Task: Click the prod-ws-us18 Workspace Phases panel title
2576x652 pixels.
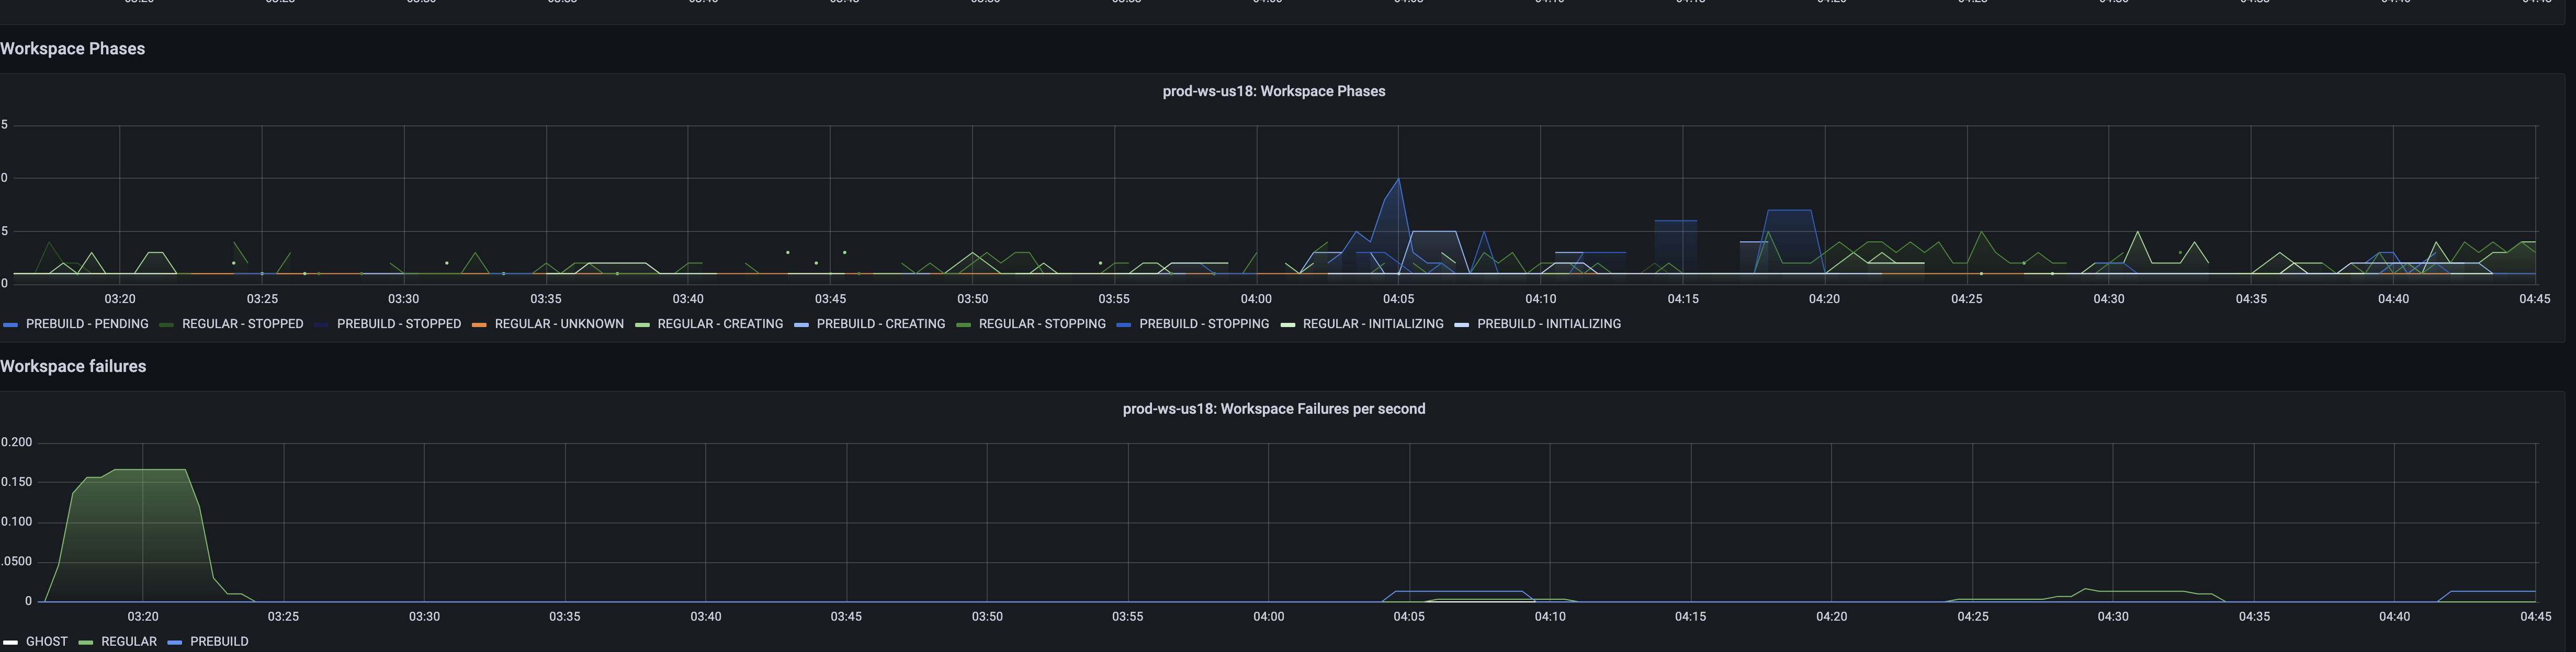Action: 1273,91
